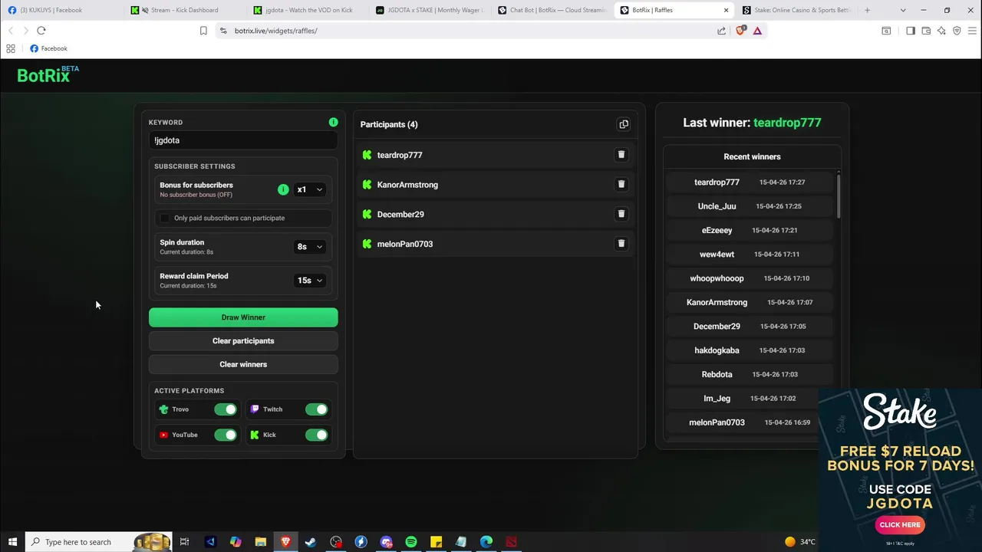The image size is (982, 552).
Task: Open File Explorer from the taskbar
Action: (x=261, y=542)
